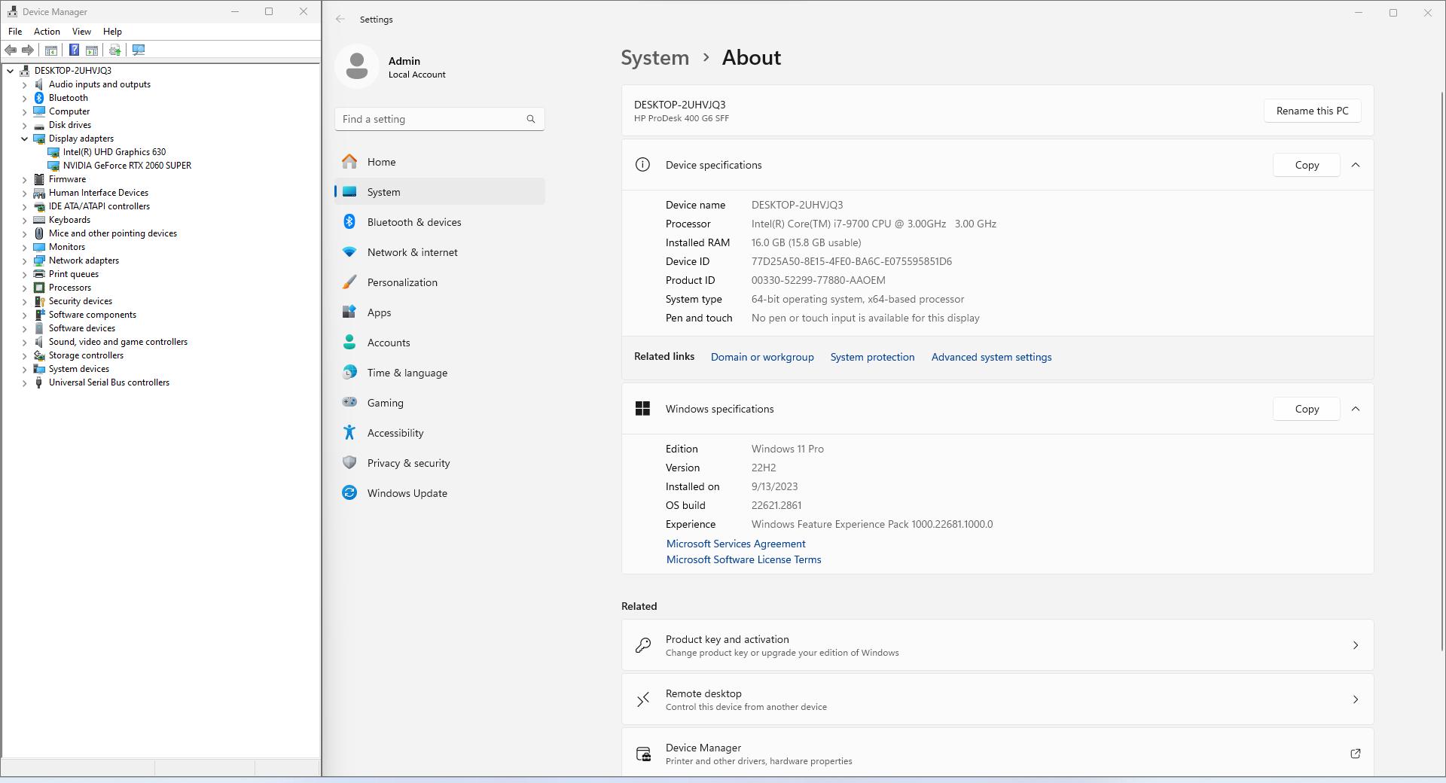Open Home in the Settings sidebar
Image resolution: width=1446 pixels, height=783 pixels.
pyautogui.click(x=440, y=162)
